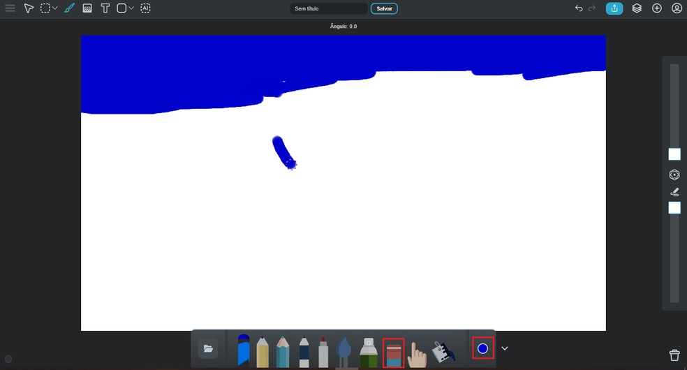Select the rounded rectangle Shape tool
Viewport: 687px width, 370px height.
pyautogui.click(x=121, y=8)
